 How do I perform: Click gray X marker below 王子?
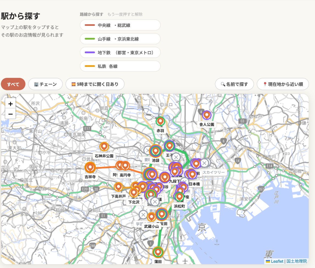click(x=176, y=157)
